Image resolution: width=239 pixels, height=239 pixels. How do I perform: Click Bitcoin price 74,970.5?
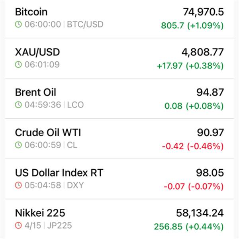(x=203, y=12)
